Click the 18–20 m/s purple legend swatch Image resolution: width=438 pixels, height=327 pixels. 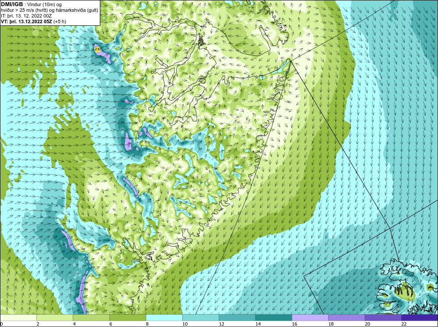[x=346, y=317]
